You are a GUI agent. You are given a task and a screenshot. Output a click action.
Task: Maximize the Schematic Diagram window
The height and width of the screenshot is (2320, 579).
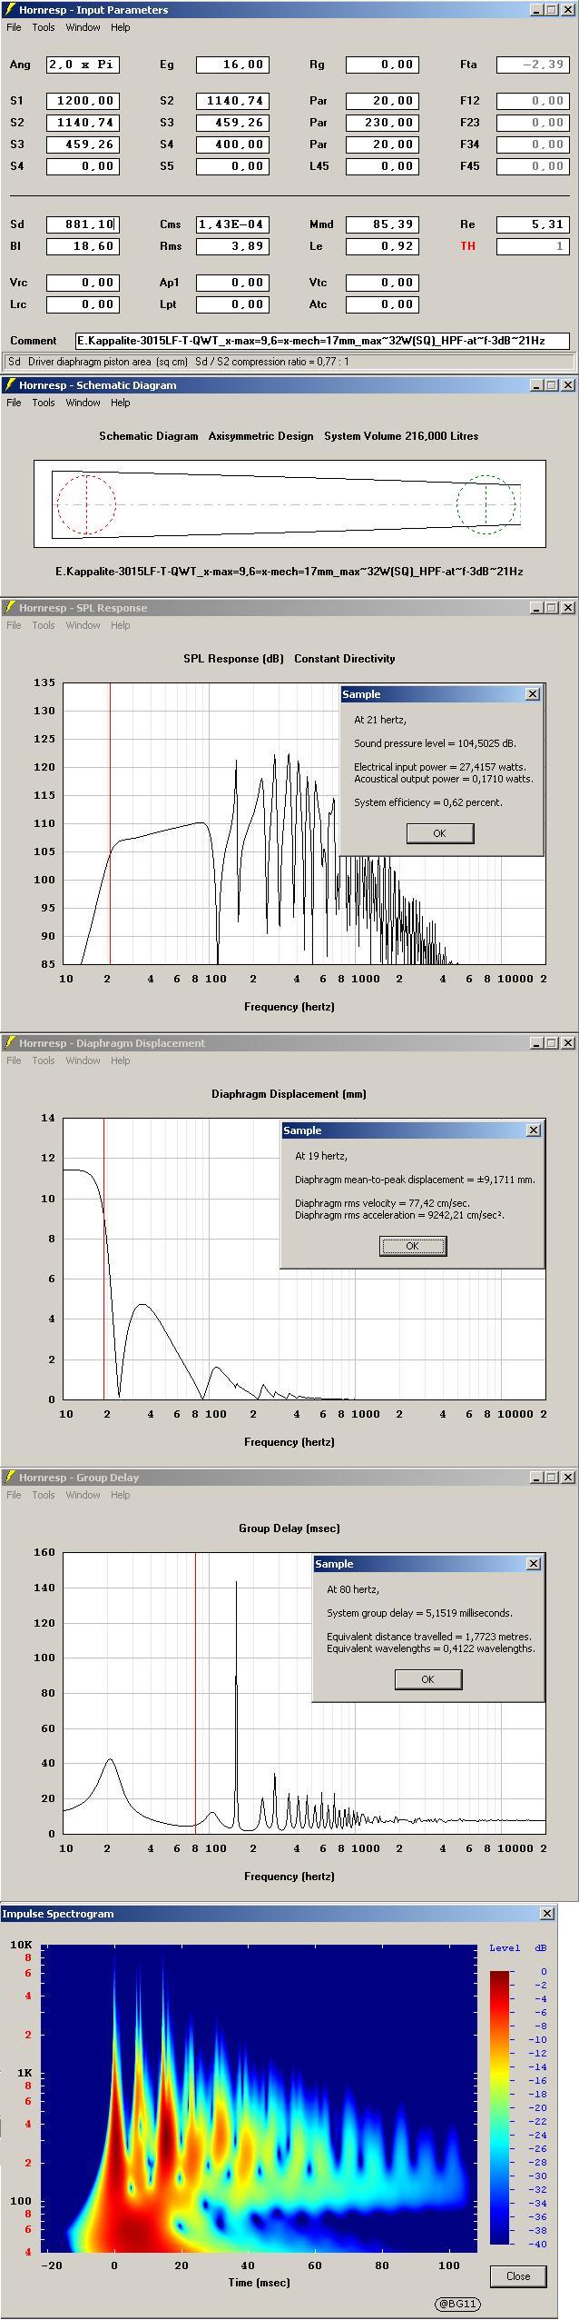click(x=552, y=385)
